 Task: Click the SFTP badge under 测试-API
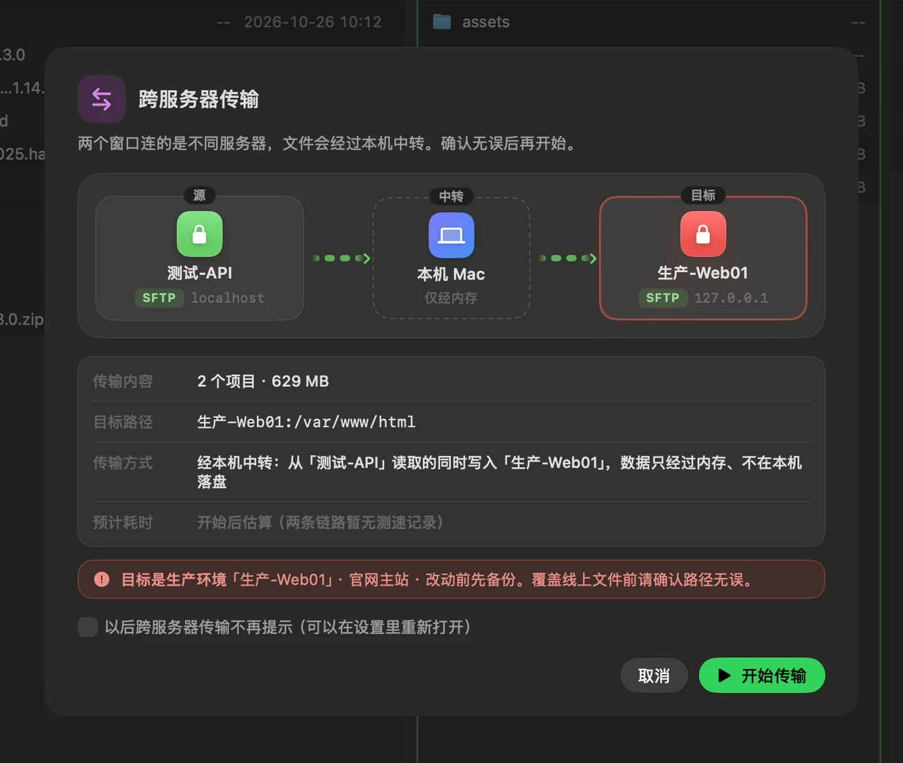(x=159, y=298)
